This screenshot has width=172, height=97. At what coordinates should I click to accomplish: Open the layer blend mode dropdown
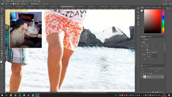(148, 71)
